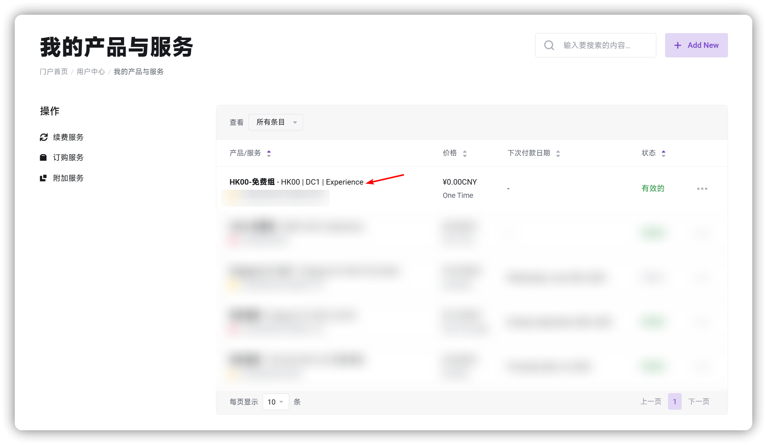The height and width of the screenshot is (445, 767).
Task: Click the order shopping bag icon
Action: pos(43,157)
